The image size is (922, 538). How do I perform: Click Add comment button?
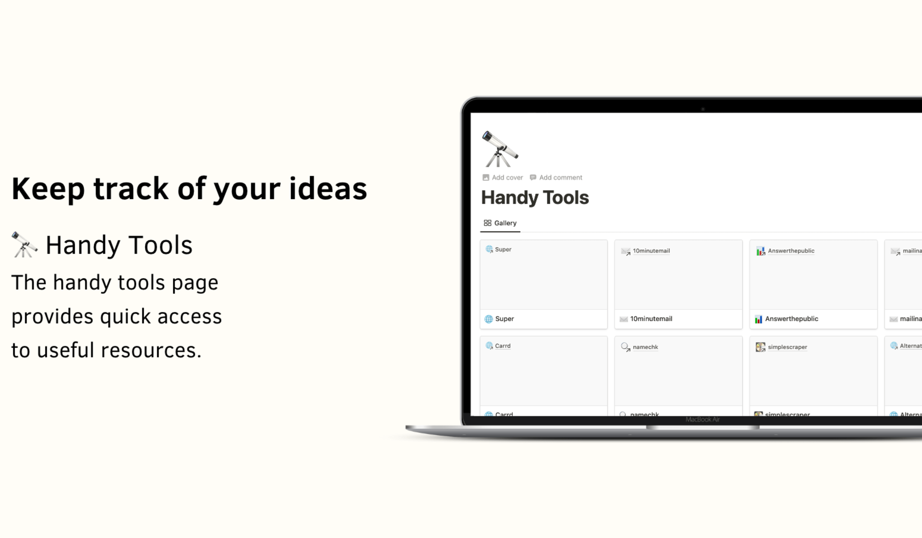[556, 177]
